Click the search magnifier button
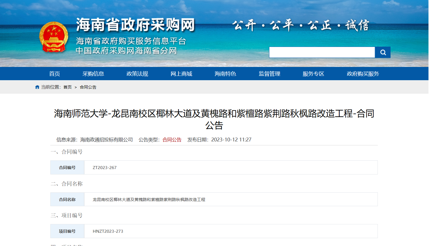 click(382, 52)
